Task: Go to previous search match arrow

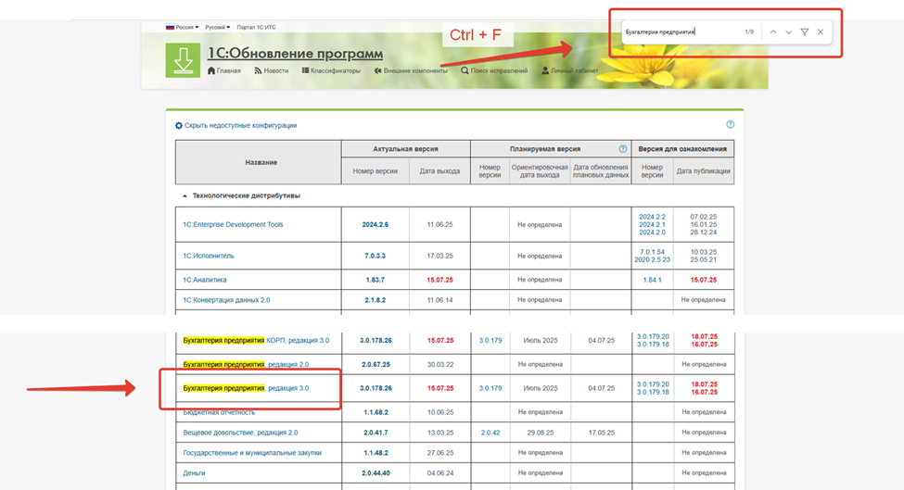Action: coord(773,32)
